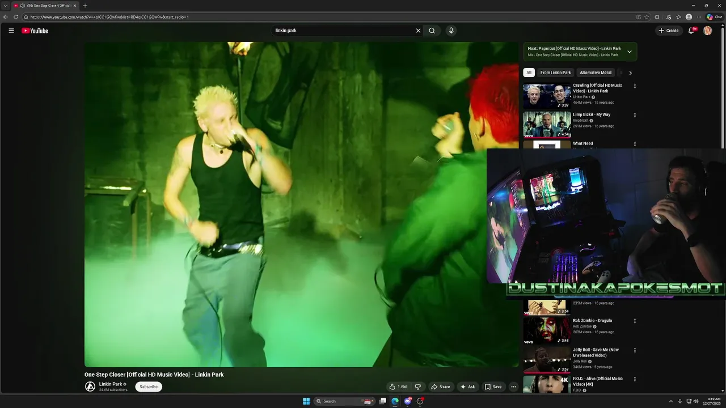Image resolution: width=726 pixels, height=408 pixels.
Task: Show hidden system tray icons
Action: pos(671,401)
